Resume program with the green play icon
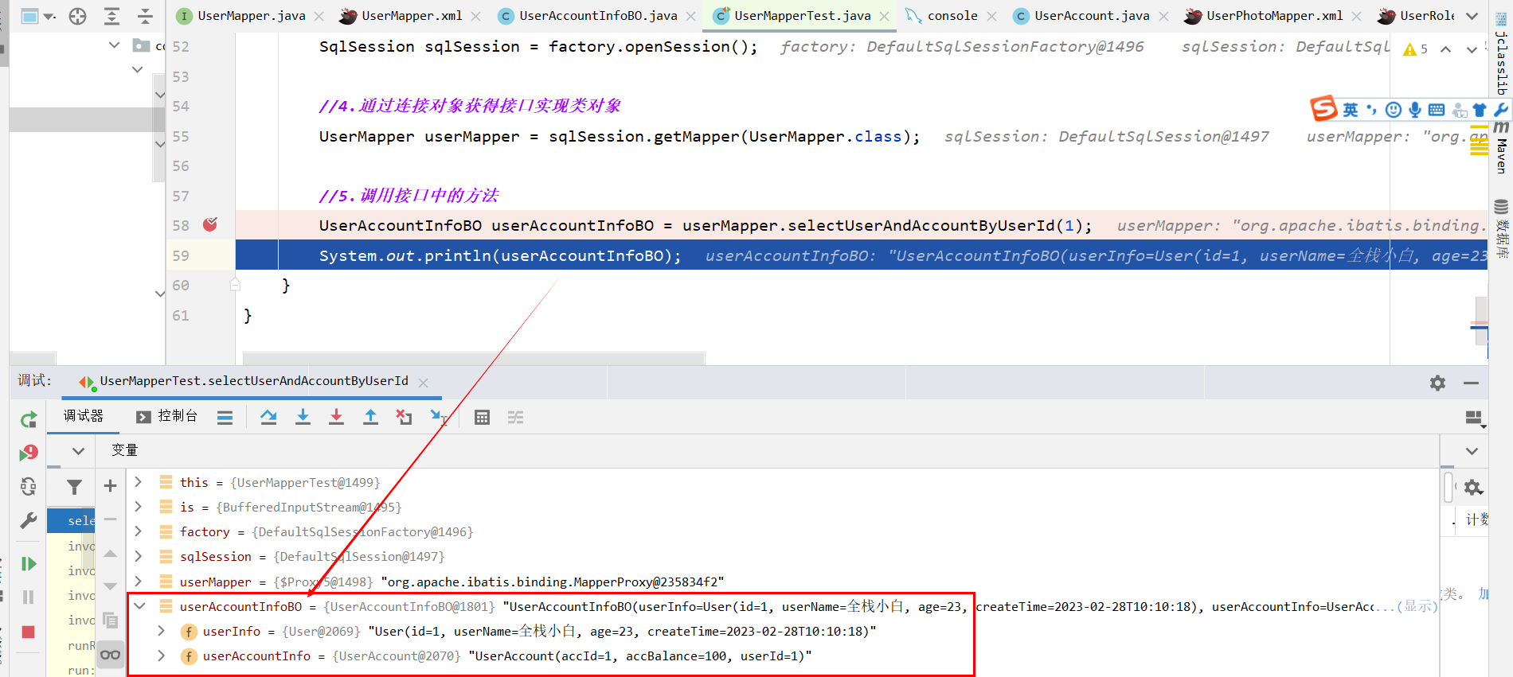Image resolution: width=1513 pixels, height=677 pixels. [x=29, y=564]
